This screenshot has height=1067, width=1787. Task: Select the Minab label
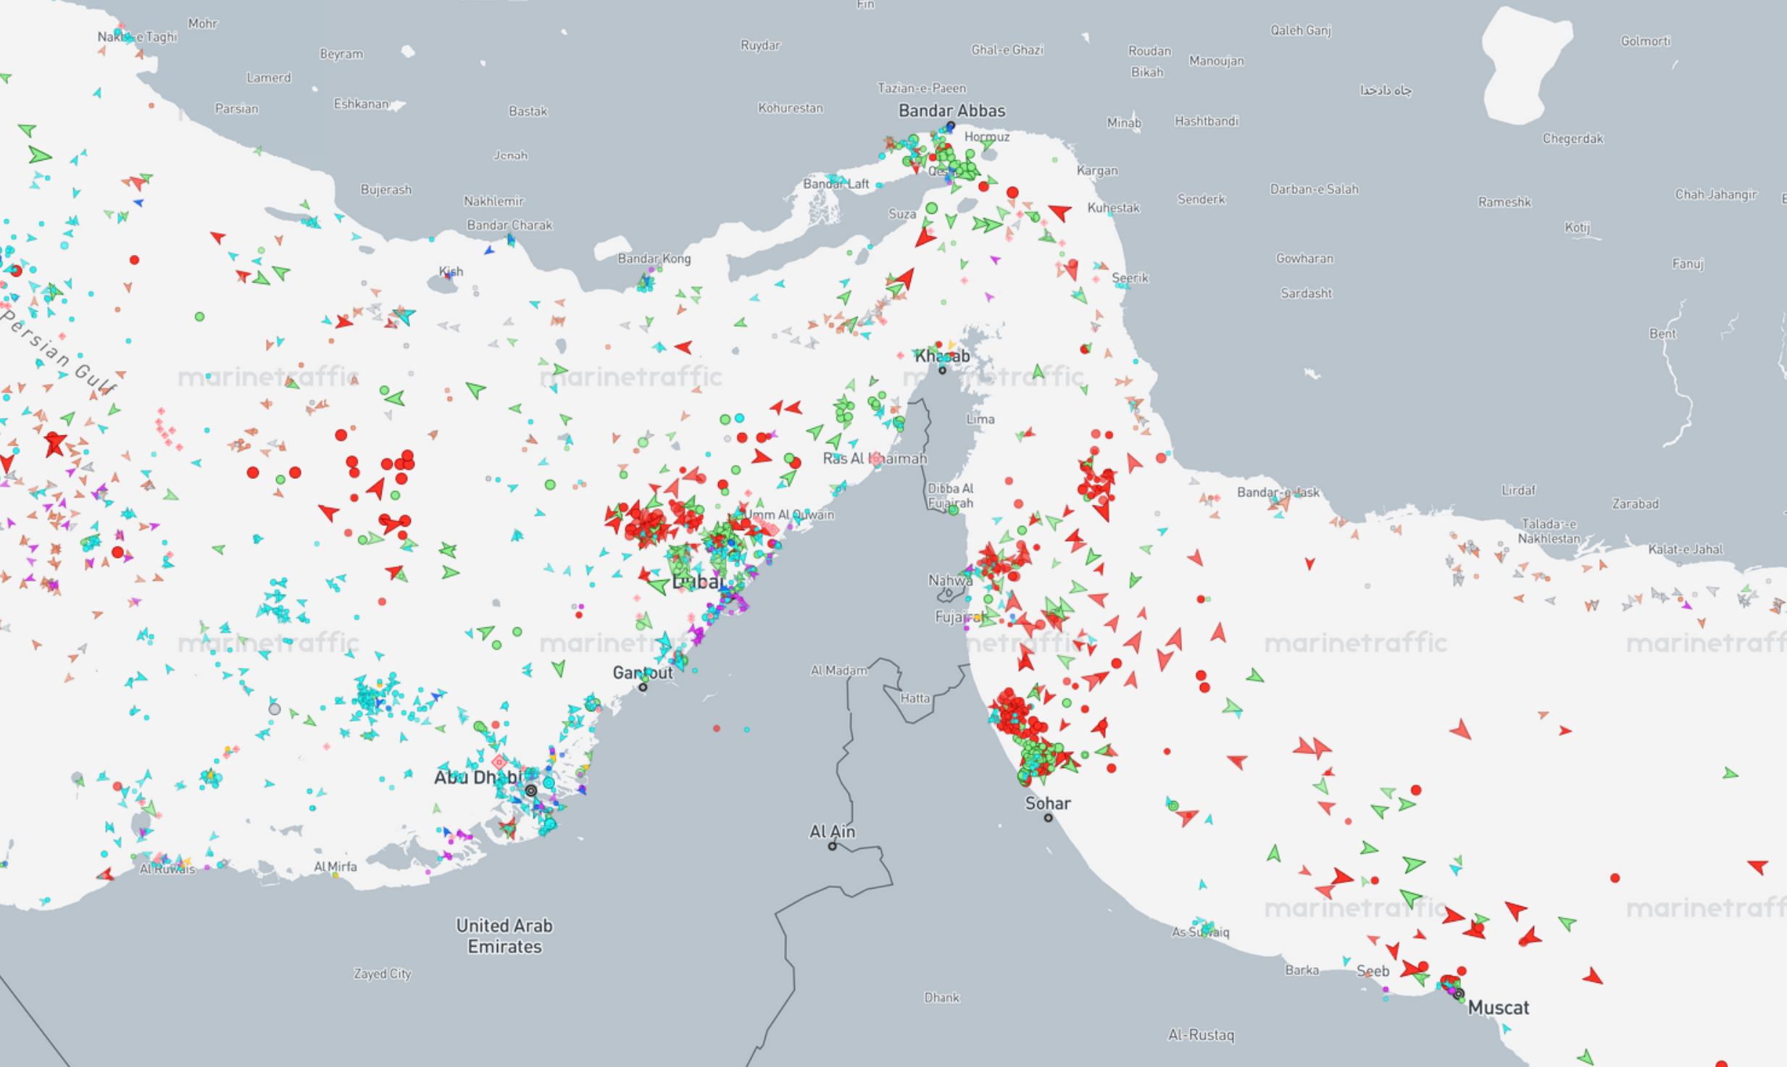[x=1124, y=123]
